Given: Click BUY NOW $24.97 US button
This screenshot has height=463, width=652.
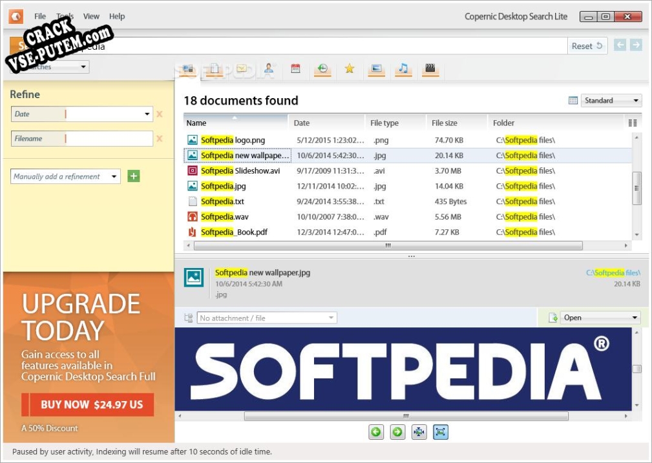Looking at the screenshot, I should click(88, 404).
